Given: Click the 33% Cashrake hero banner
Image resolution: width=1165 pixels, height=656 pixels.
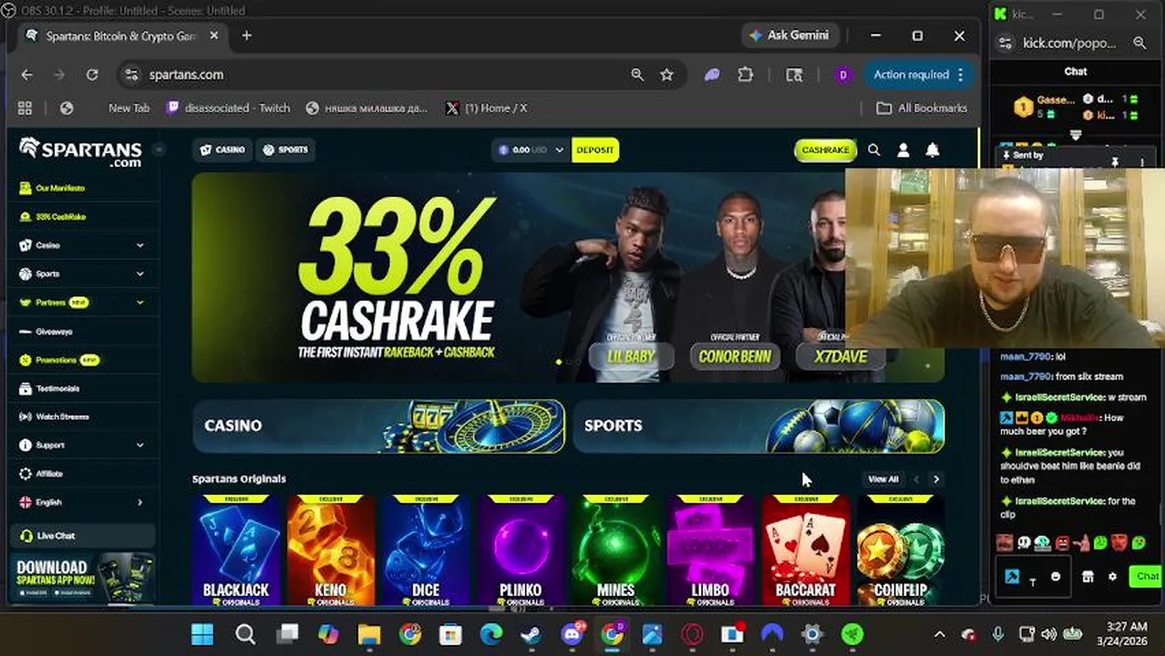Looking at the screenshot, I should (x=519, y=277).
